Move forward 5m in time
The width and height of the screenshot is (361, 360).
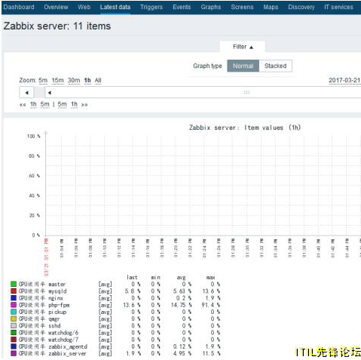pyautogui.click(x=62, y=104)
